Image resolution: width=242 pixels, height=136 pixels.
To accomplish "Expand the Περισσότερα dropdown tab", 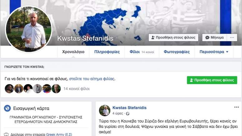I will (214, 52).
